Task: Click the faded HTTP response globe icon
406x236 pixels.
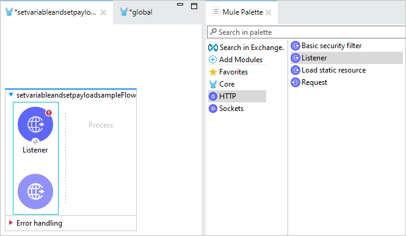Action: tap(35, 191)
